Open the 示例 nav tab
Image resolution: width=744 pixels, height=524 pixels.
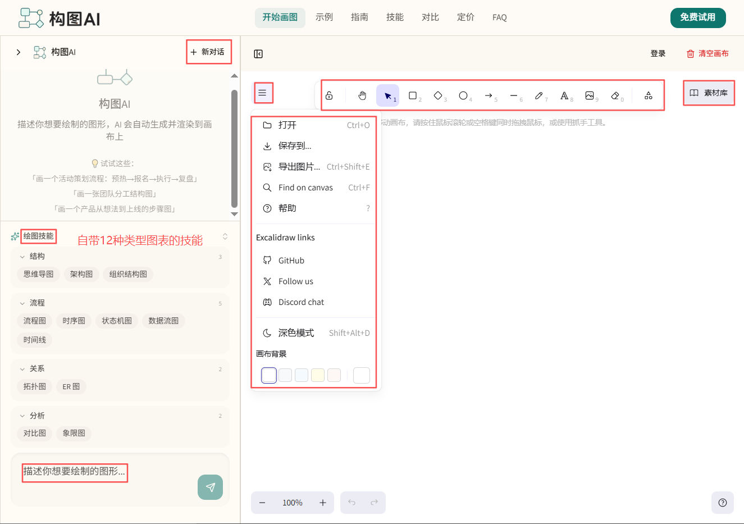point(324,17)
